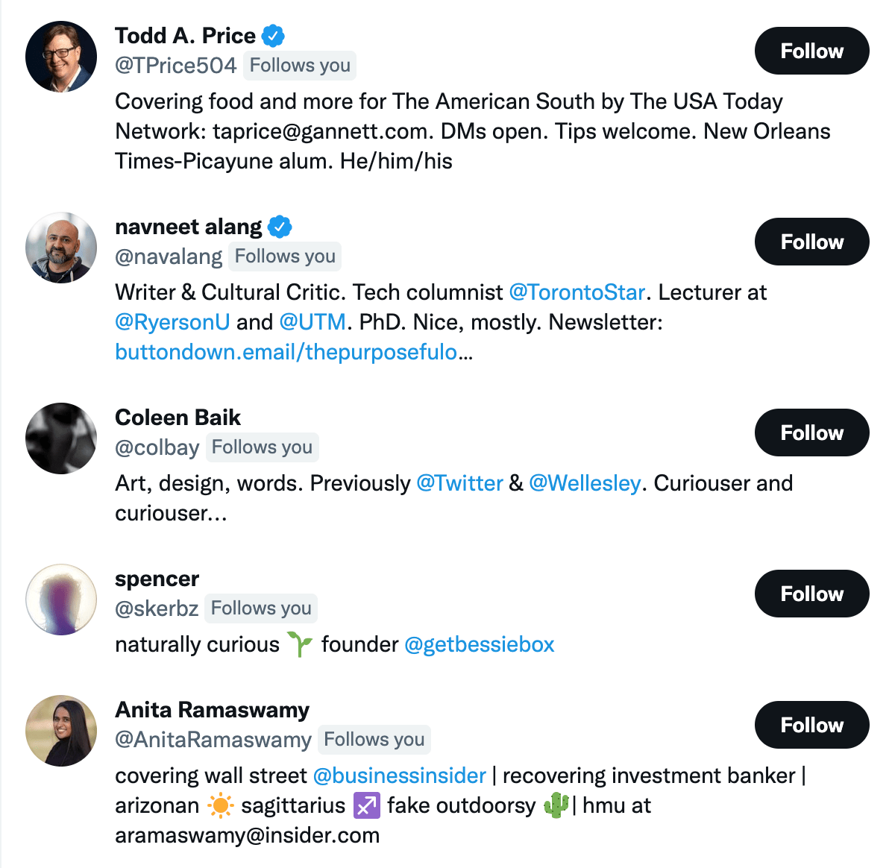The height and width of the screenshot is (868, 892).
Task: Open Coleen Baik's black-and-white avatar
Action: pyautogui.click(x=61, y=438)
